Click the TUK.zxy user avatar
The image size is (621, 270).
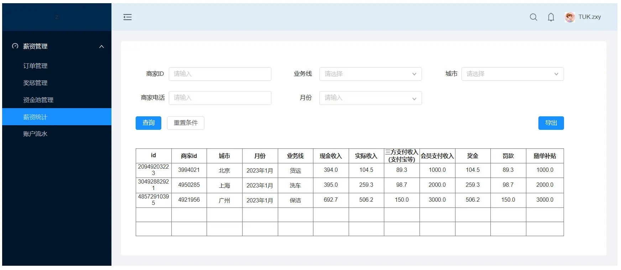click(x=570, y=17)
